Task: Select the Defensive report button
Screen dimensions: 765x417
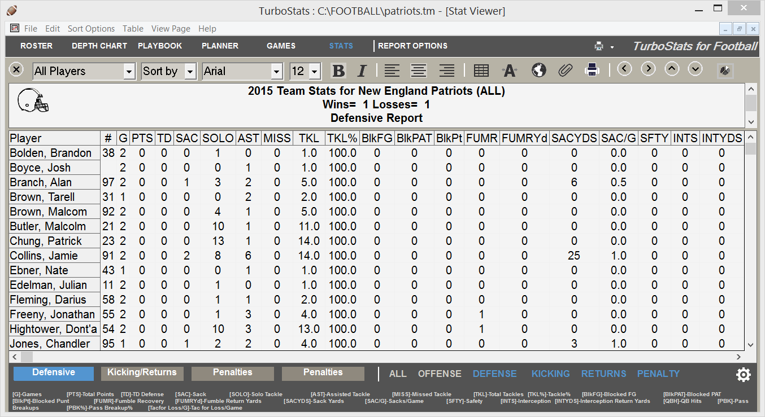Action: coord(54,373)
